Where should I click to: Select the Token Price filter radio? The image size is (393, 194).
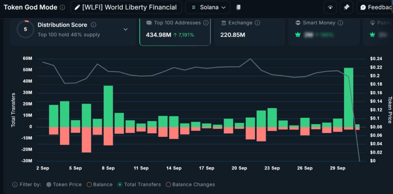pyautogui.click(x=49, y=184)
